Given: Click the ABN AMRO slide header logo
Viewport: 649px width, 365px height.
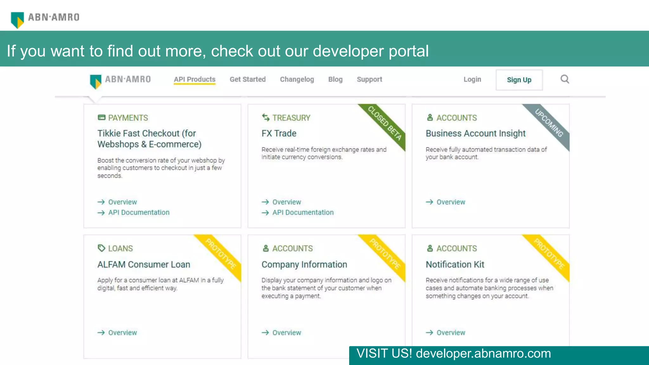Looking at the screenshot, I should (x=45, y=20).
